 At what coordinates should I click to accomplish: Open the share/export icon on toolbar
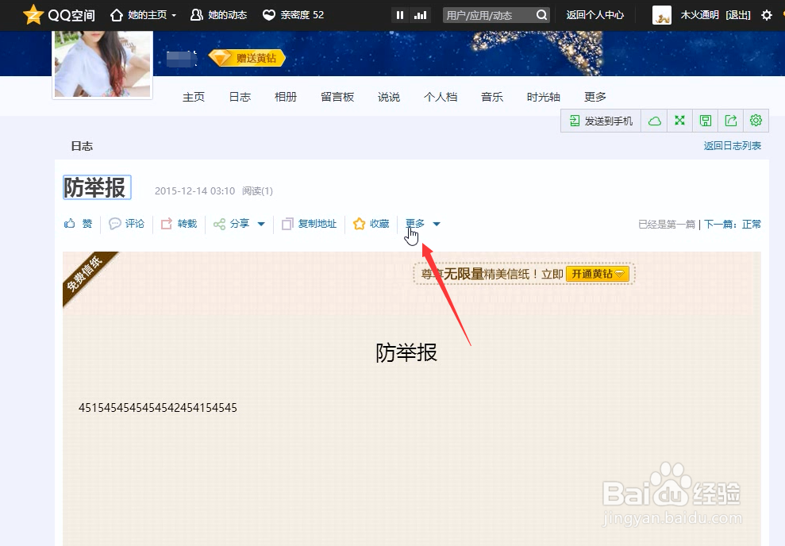730,120
